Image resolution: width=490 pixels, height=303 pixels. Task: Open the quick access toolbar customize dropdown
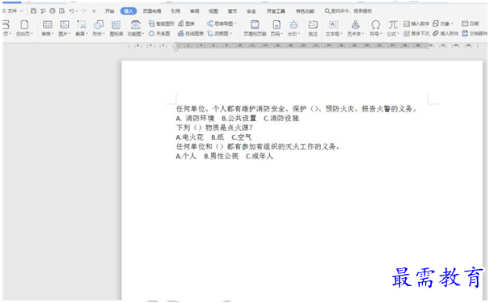click(x=94, y=11)
